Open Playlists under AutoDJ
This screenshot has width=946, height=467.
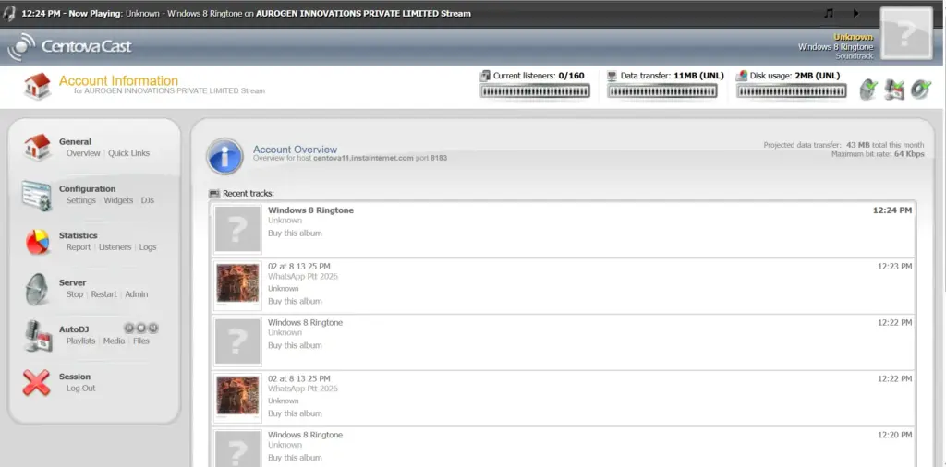81,341
